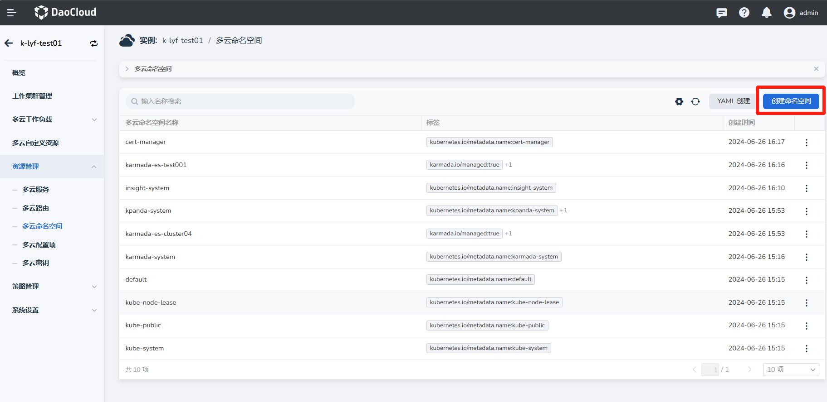Switch instance with the swap icon
The image size is (827, 402).
point(93,43)
